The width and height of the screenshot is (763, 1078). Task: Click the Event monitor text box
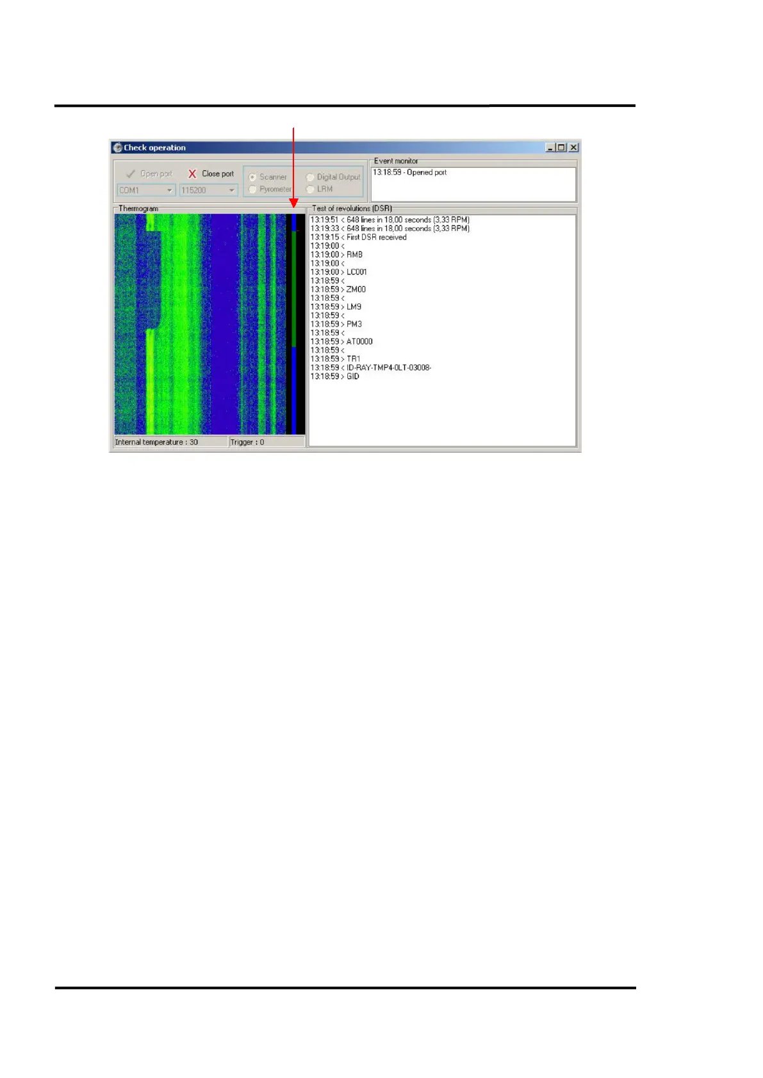(x=473, y=184)
